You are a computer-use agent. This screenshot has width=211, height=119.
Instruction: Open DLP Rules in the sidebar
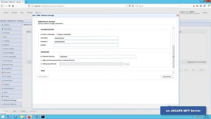tap(11, 76)
